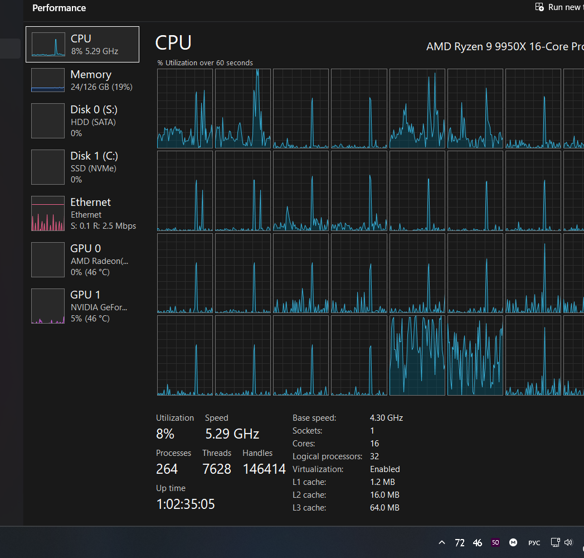Click the Threads count 7628
584x558 pixels.
tap(217, 469)
